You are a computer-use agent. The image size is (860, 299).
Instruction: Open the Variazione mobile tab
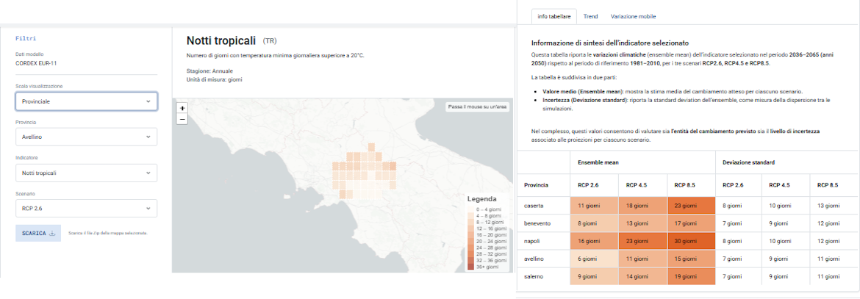[633, 16]
